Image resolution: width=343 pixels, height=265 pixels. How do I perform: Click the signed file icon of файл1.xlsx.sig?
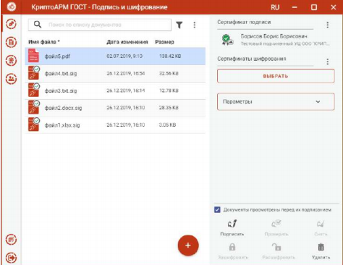34,124
